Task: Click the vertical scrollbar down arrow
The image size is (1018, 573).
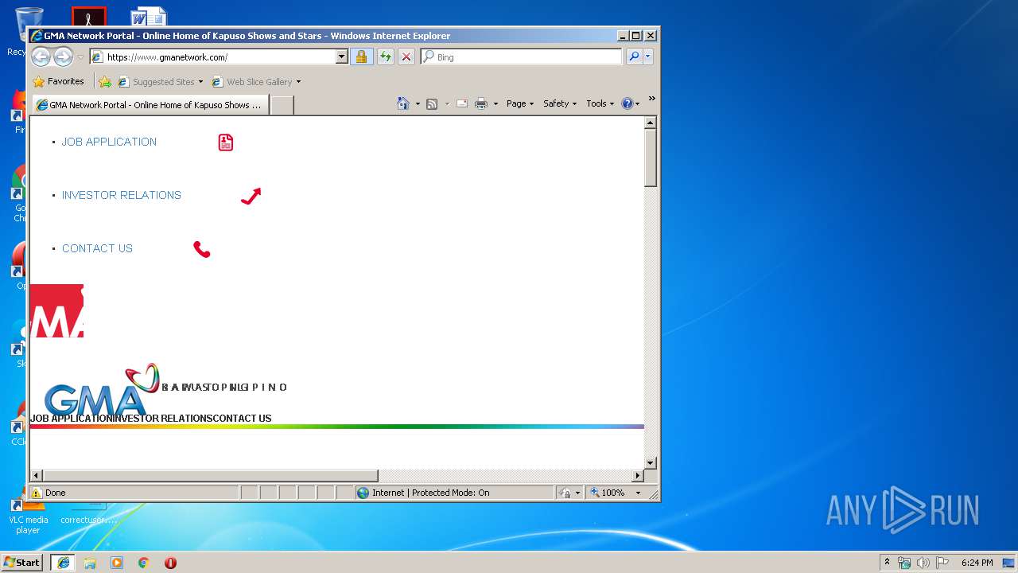Action: pos(650,462)
